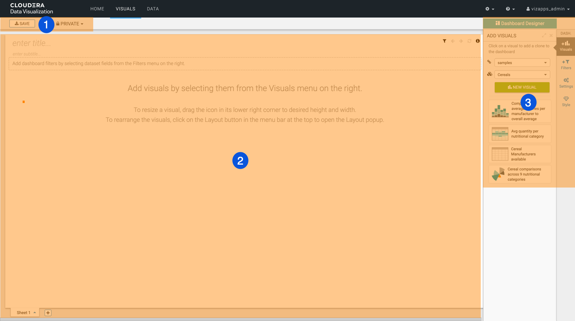
Task: Add a new sheet with plus icon
Action: (x=48, y=313)
